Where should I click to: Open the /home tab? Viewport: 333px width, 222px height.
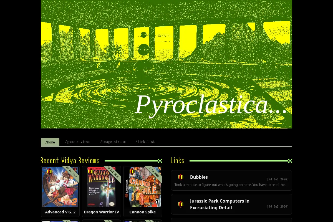(x=50, y=142)
